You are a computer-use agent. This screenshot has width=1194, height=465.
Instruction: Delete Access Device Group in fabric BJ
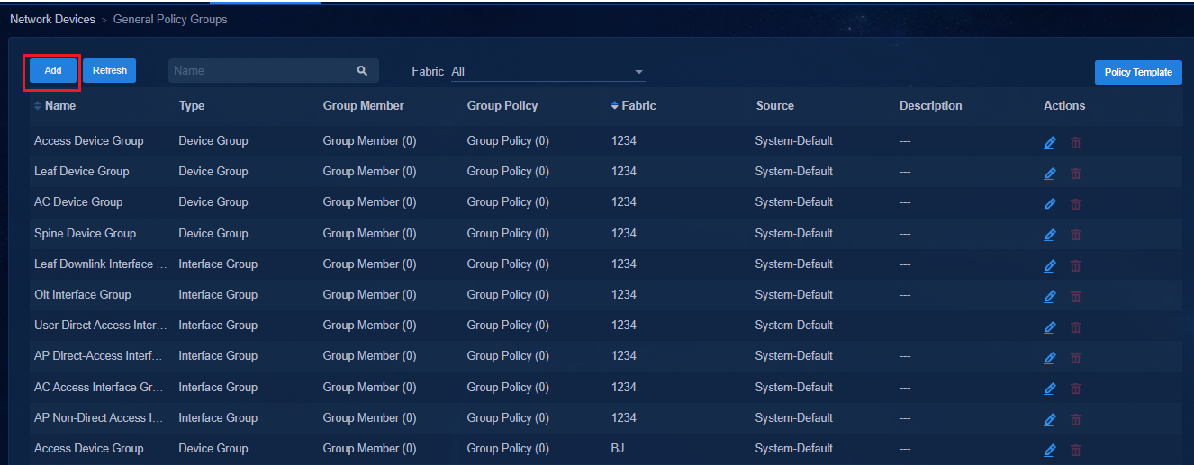click(1075, 451)
